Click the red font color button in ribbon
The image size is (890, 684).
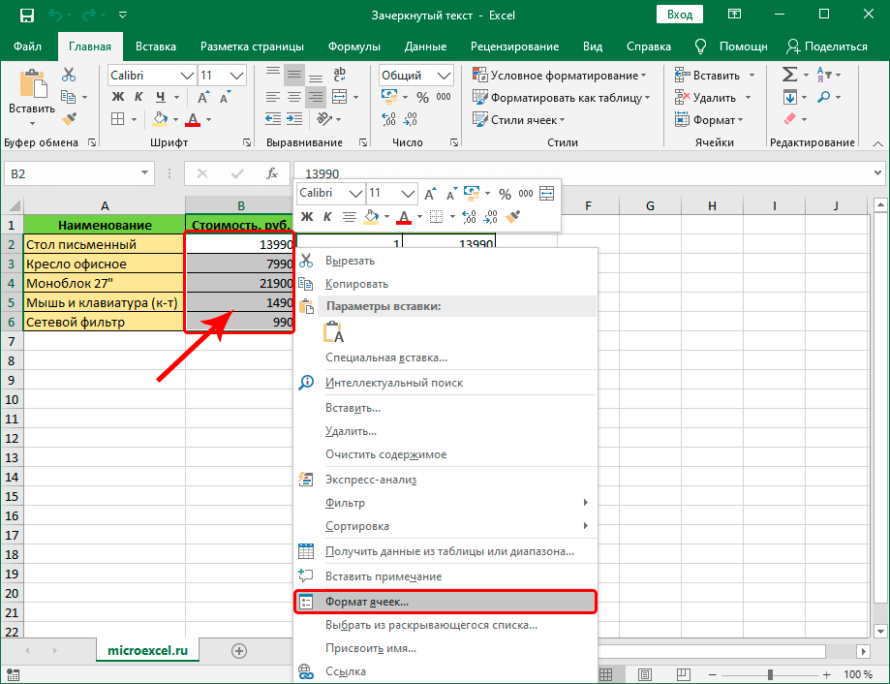(x=193, y=119)
